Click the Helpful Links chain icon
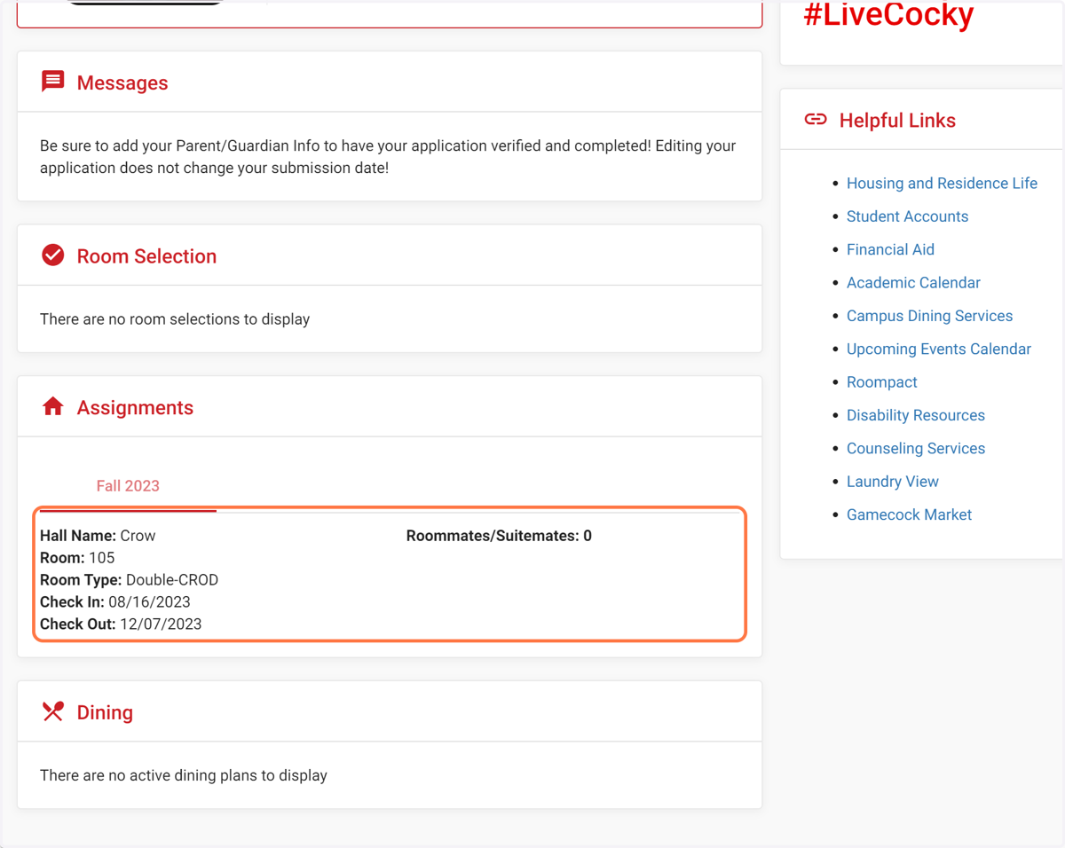 click(x=816, y=120)
